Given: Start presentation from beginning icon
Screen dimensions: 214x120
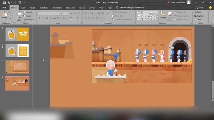Looking at the screenshot, I should pyautogui.click(x=20, y=3).
